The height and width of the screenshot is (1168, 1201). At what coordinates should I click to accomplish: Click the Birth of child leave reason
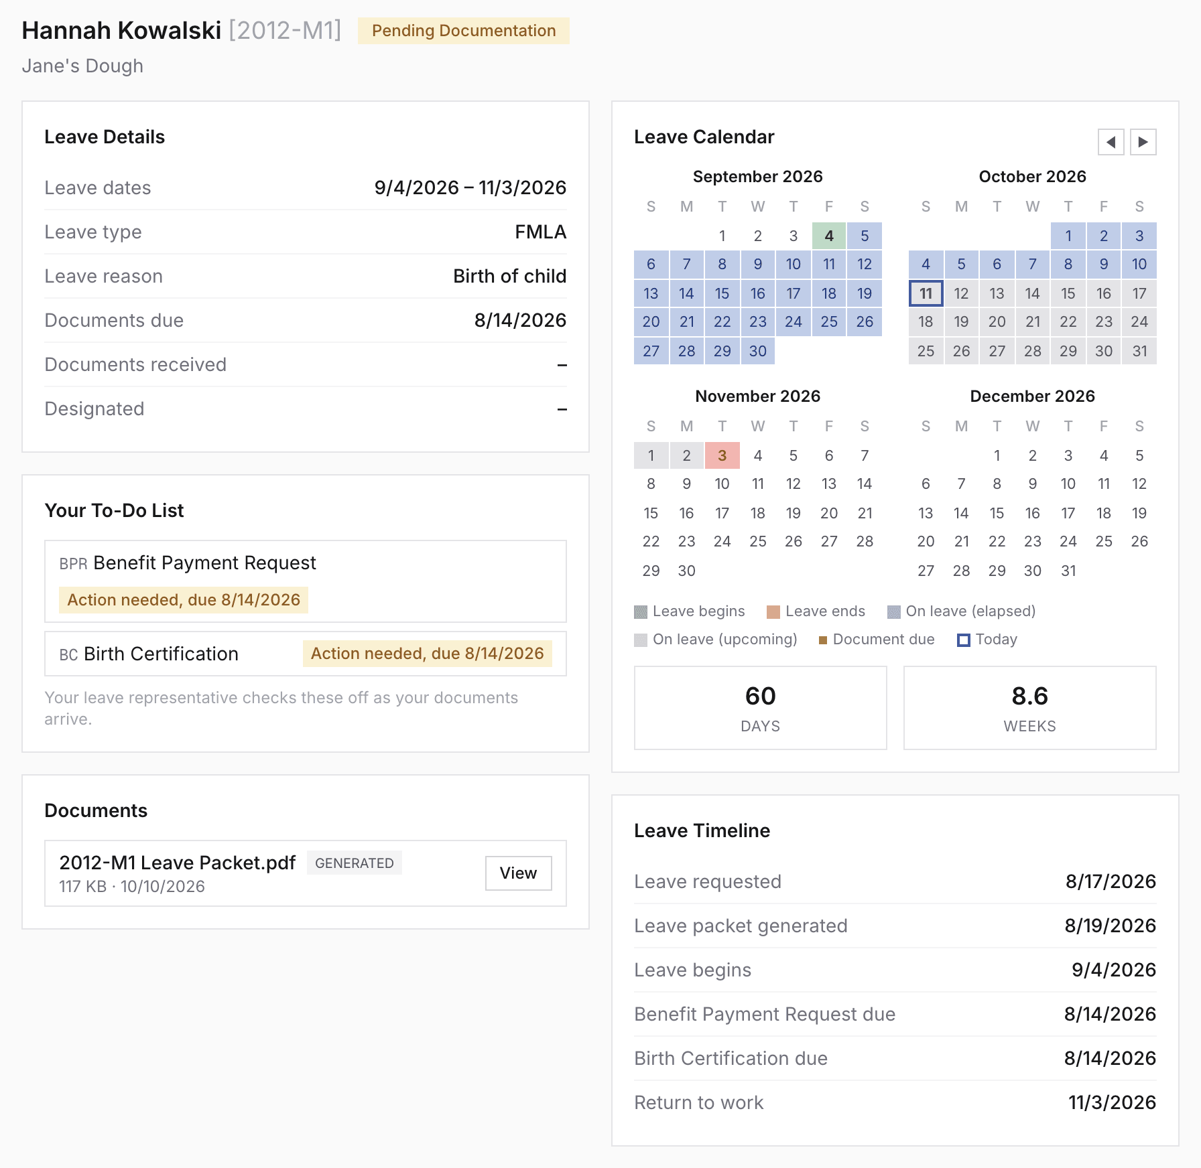(509, 276)
